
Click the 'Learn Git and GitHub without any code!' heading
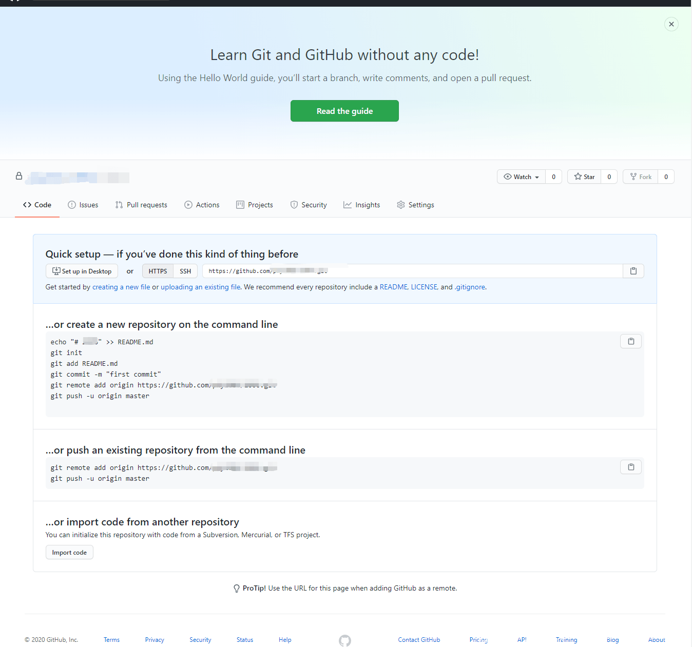pyautogui.click(x=344, y=55)
